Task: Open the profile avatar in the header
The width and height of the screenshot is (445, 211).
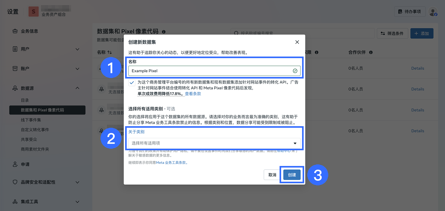Action: 433,12
